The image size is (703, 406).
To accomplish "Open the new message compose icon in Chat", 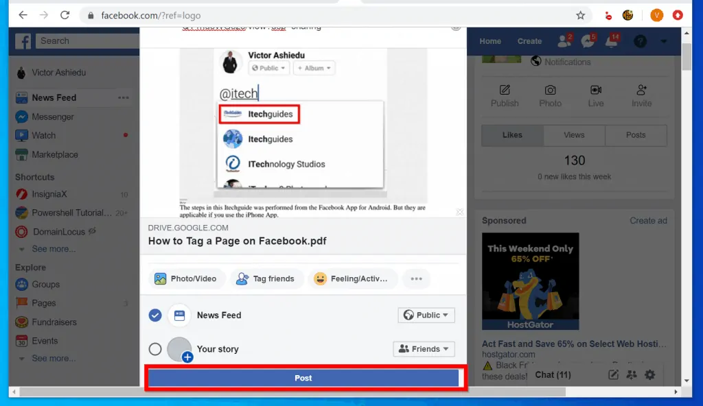I will pyautogui.click(x=613, y=374).
